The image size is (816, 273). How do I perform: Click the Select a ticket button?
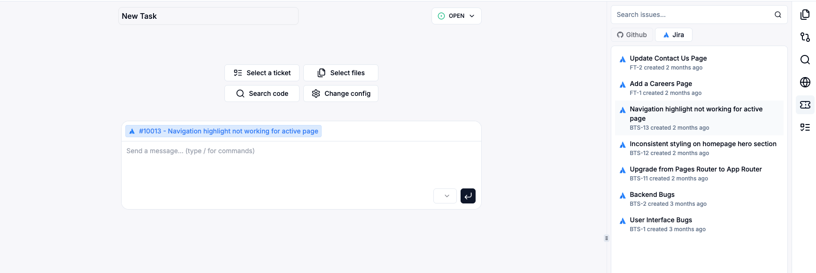click(262, 73)
